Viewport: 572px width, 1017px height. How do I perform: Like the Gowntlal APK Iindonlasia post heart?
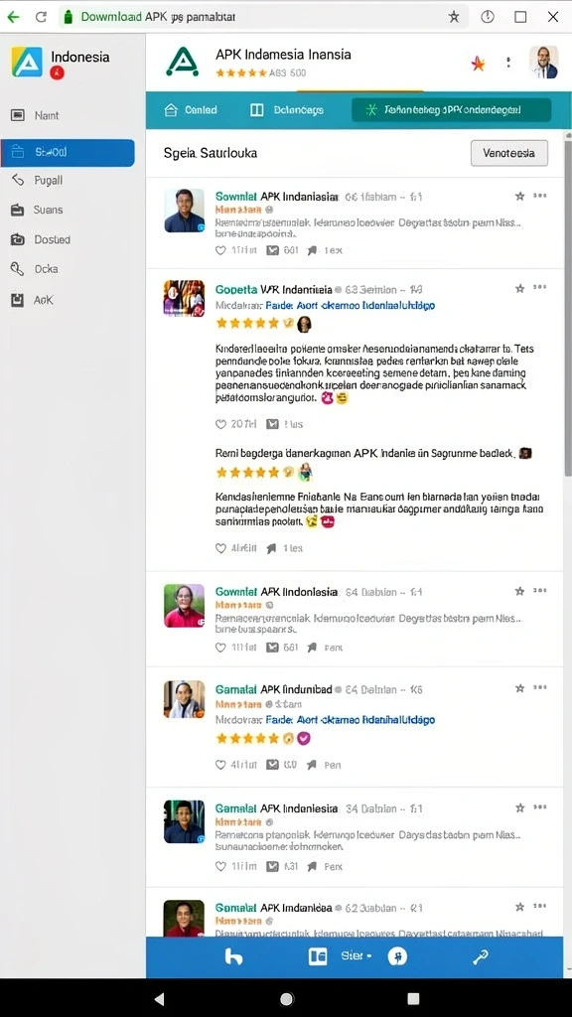[220, 648]
